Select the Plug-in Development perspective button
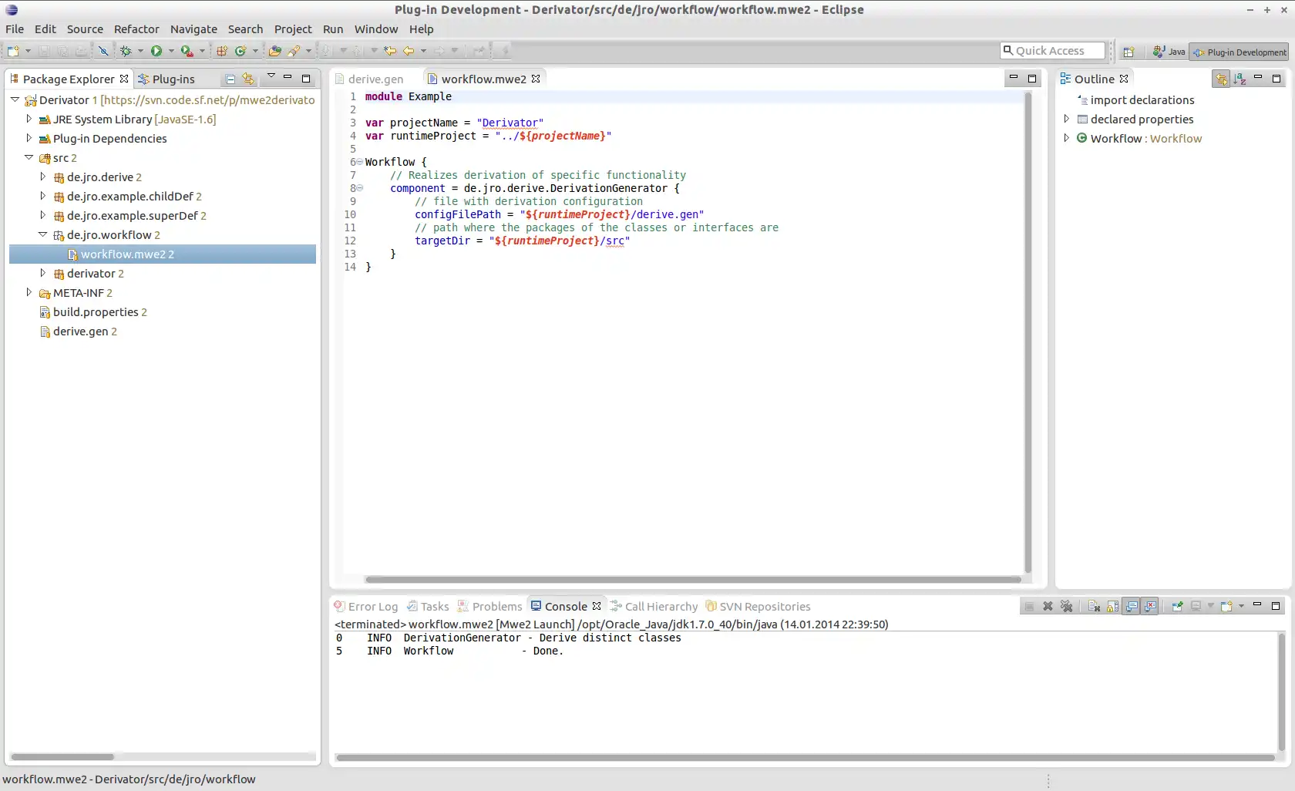The image size is (1295, 791). point(1239,52)
